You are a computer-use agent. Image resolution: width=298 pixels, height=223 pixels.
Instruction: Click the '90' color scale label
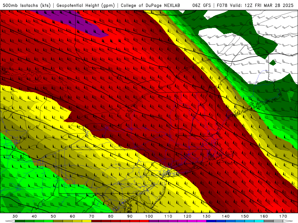[x=130, y=216]
